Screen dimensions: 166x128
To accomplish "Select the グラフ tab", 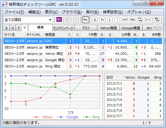I will 86,28.
